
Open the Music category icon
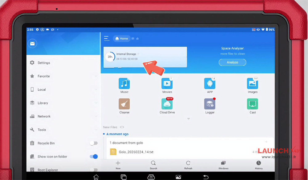(x=124, y=84)
